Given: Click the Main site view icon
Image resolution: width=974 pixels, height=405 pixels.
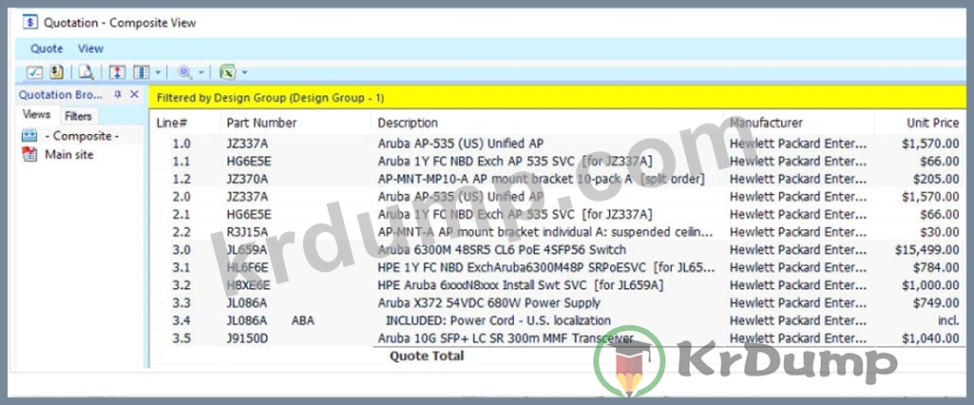Looking at the screenshot, I should coord(29,155).
